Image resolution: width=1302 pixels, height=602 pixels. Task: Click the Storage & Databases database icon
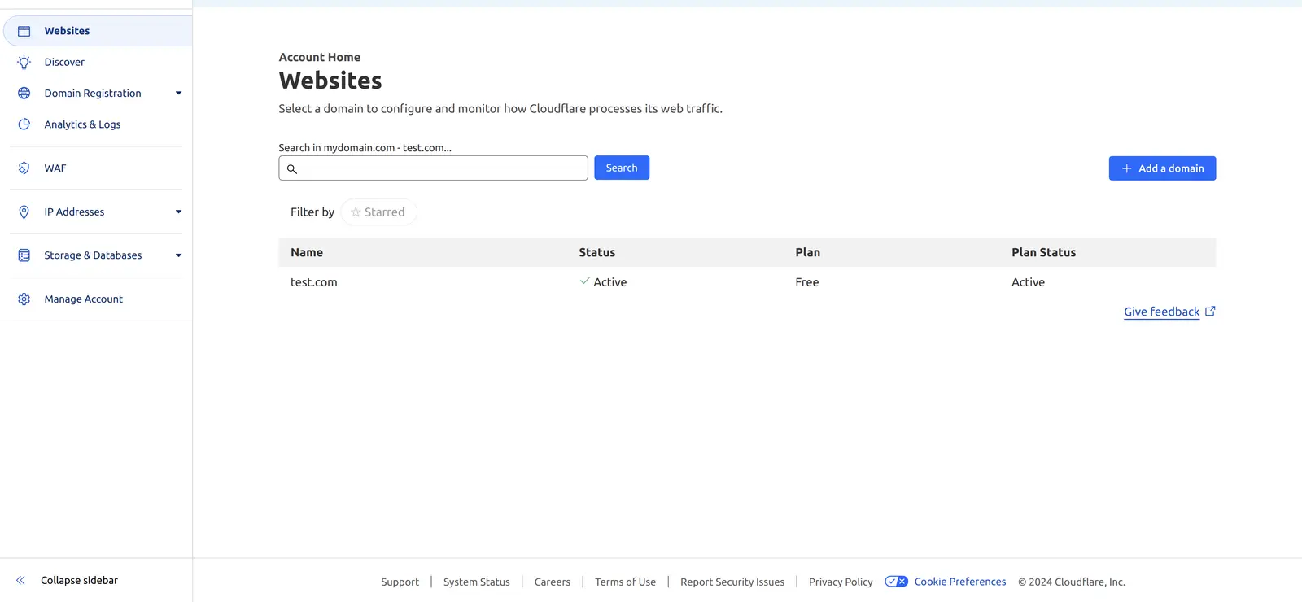tap(24, 255)
